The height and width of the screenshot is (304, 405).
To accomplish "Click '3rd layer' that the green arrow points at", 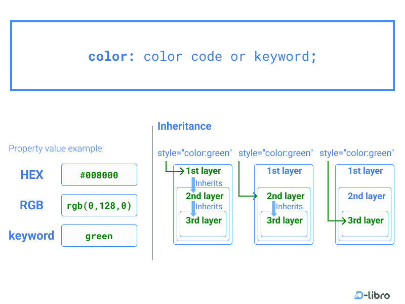I will click(366, 220).
